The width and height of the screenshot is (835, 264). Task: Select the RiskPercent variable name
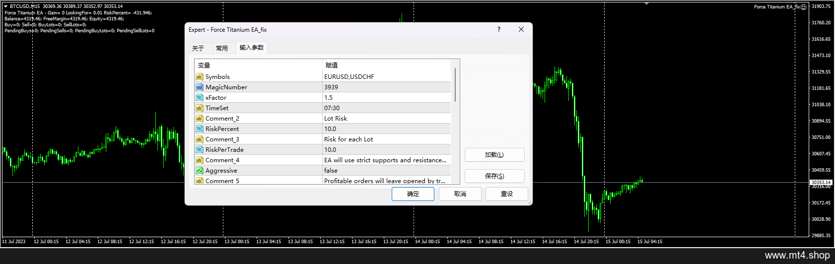point(222,129)
